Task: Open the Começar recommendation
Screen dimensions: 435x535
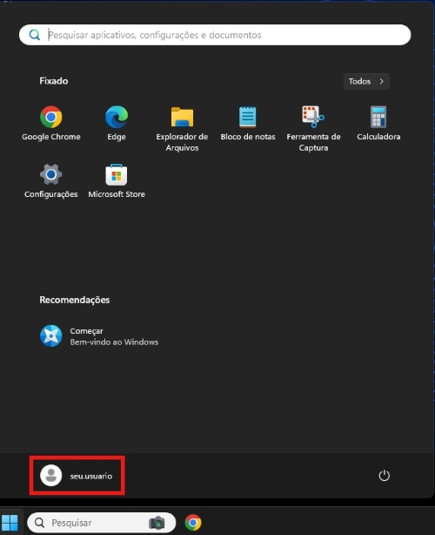Action: [x=99, y=336]
